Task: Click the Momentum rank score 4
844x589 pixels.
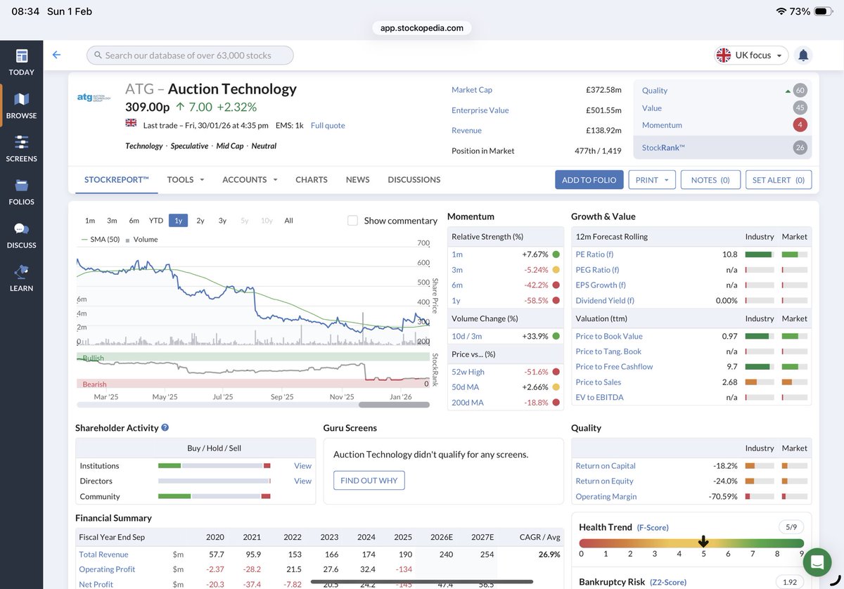Action: [x=800, y=125]
